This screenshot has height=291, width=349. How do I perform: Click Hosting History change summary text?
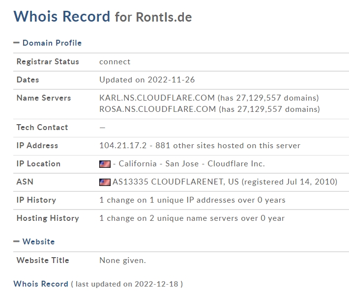(x=192, y=218)
